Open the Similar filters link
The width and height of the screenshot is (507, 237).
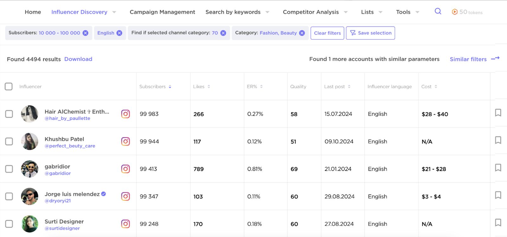[x=468, y=59]
